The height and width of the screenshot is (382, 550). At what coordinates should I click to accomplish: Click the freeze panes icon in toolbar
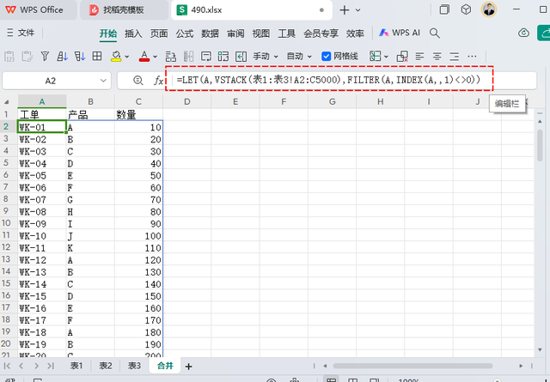click(206, 56)
